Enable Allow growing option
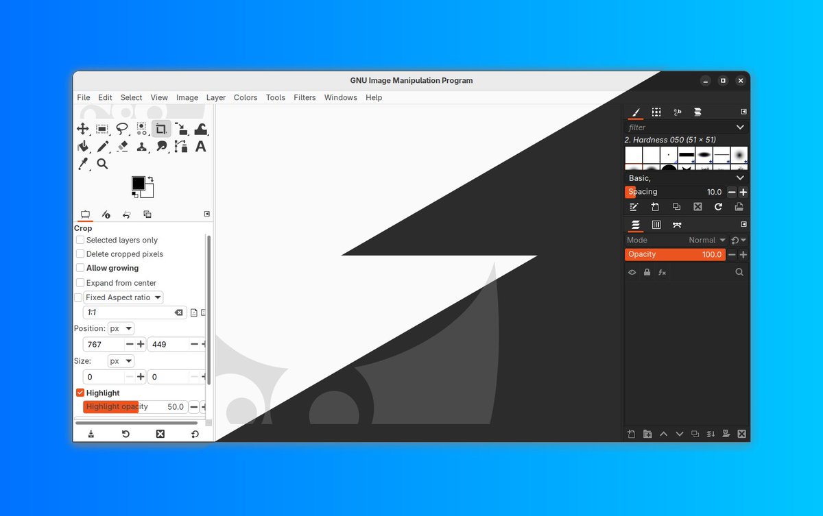 click(x=80, y=268)
